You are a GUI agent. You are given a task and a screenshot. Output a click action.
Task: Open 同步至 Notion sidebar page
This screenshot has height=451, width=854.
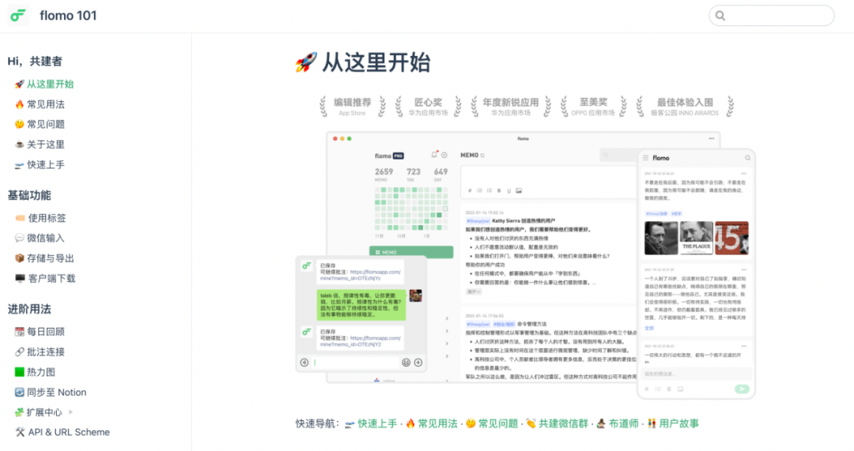pos(57,393)
